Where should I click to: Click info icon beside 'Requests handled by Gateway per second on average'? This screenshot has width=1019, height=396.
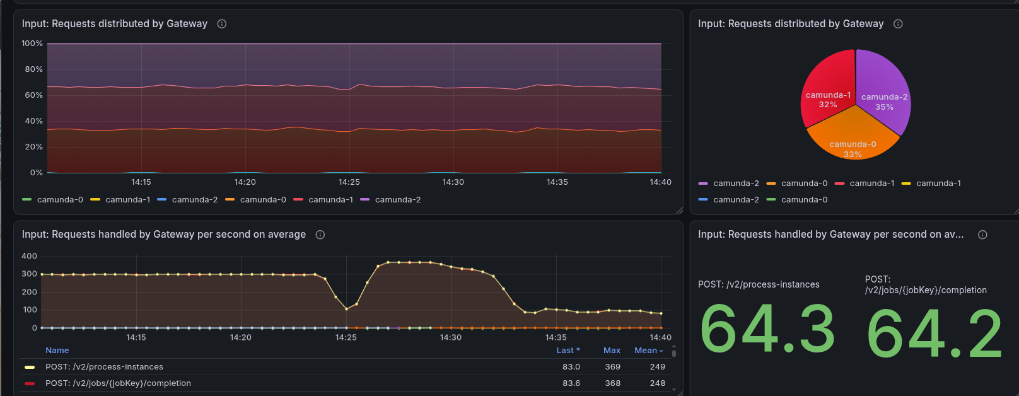pyautogui.click(x=320, y=235)
